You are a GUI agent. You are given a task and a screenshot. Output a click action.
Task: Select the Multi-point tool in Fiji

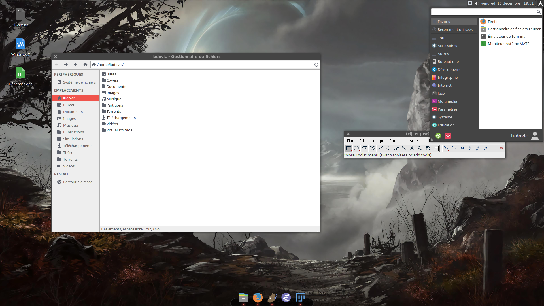point(396,148)
